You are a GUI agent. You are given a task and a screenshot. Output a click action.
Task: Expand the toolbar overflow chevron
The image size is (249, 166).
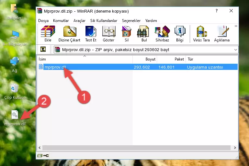(x=236, y=26)
